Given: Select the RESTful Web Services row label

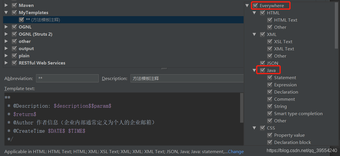Looking at the screenshot, I should click(x=42, y=63).
